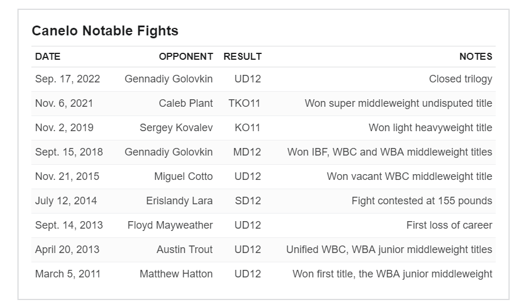This screenshot has width=523, height=307.
Task: Click the DATE column header
Action: click(48, 57)
